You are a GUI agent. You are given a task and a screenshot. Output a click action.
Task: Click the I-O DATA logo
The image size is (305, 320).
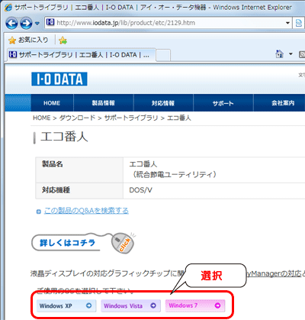[x=59, y=79]
